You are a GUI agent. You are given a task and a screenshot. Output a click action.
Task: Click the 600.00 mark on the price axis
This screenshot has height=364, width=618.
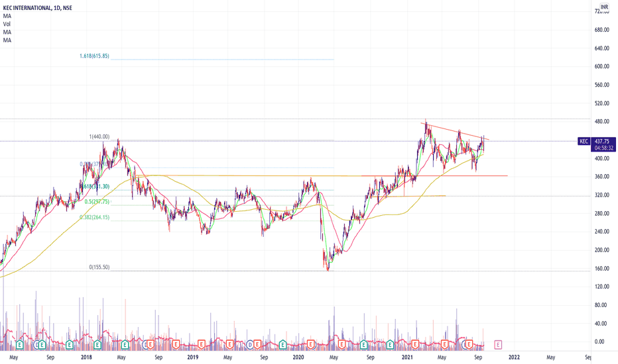602,66
